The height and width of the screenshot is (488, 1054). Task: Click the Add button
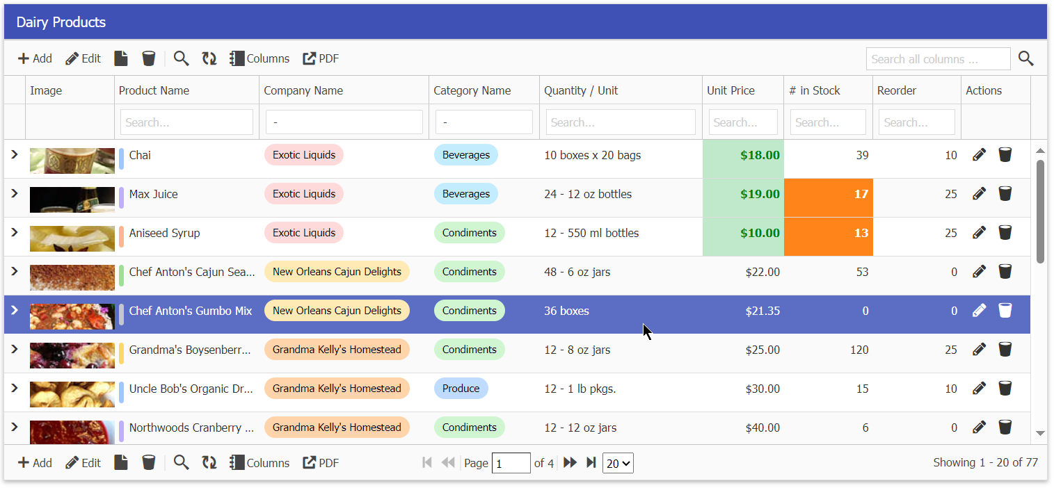point(34,58)
